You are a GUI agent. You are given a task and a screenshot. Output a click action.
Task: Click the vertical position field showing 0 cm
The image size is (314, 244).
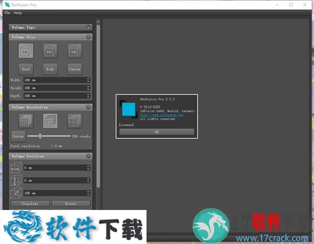pyautogui.click(x=57, y=180)
